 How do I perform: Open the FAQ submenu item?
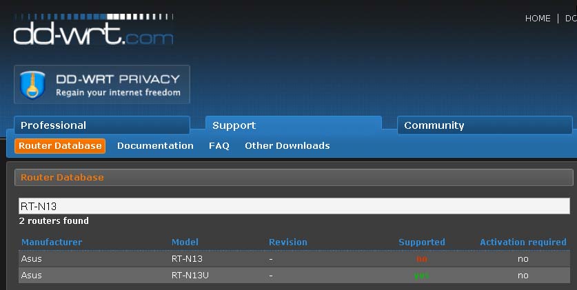coord(219,145)
